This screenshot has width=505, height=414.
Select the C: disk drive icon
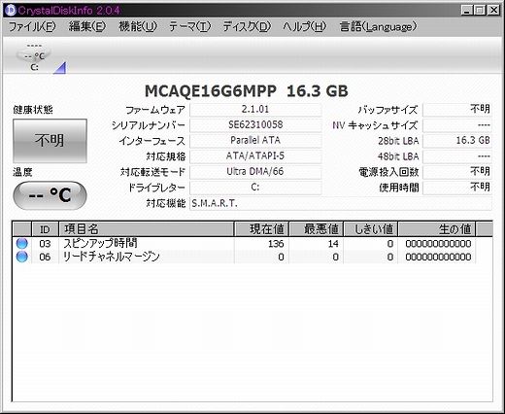coord(34,57)
